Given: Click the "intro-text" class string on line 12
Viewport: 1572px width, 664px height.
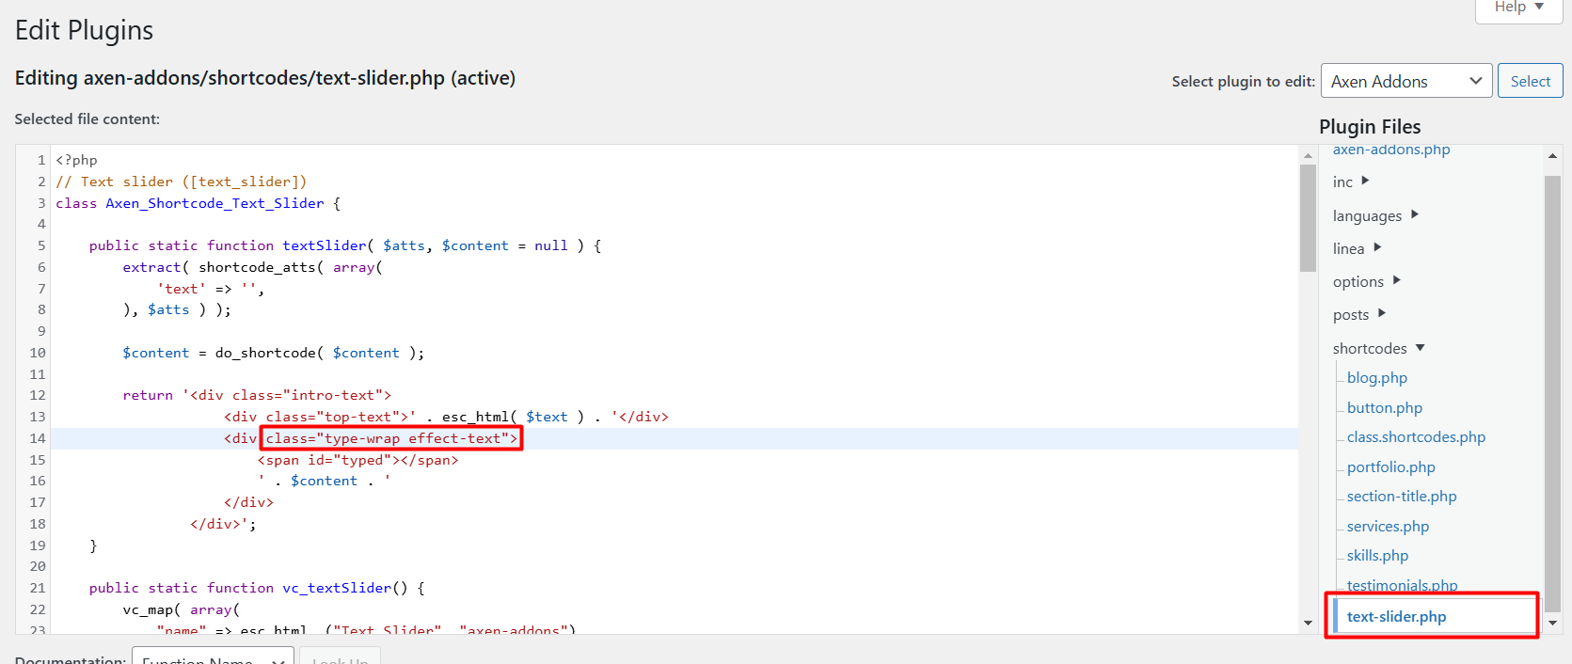Looking at the screenshot, I should point(333,395).
